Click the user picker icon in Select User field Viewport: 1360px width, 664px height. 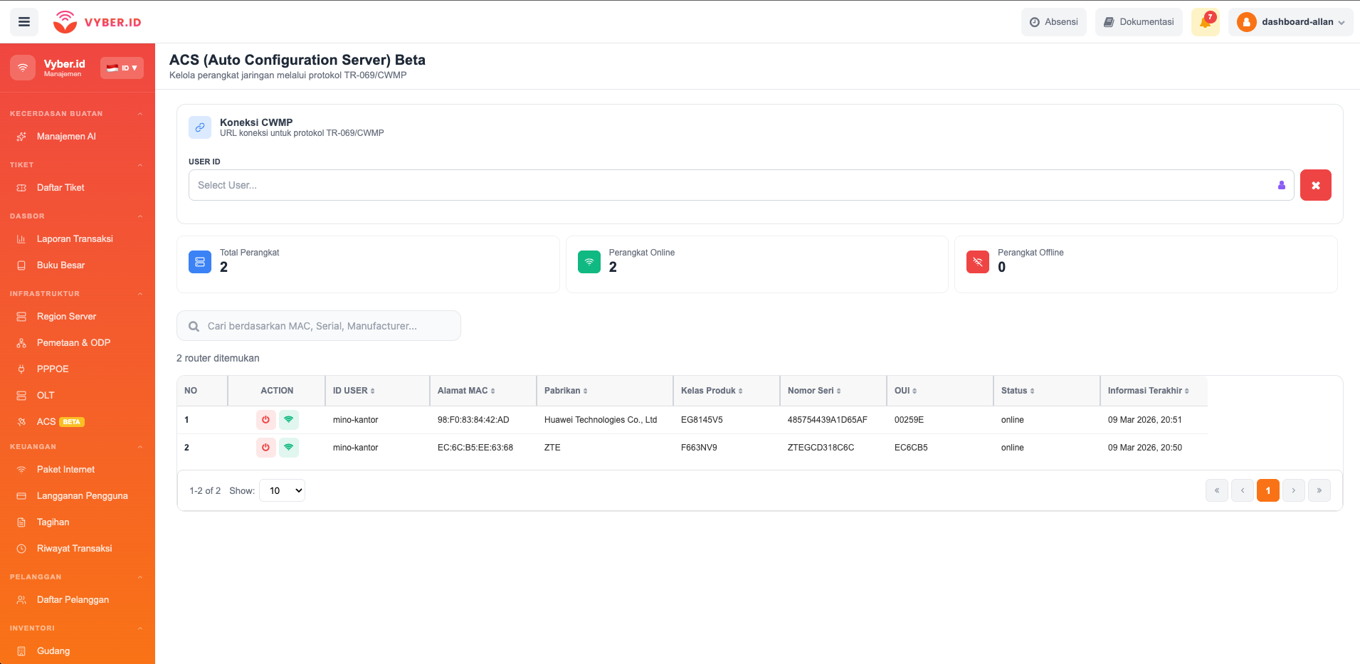tap(1281, 185)
